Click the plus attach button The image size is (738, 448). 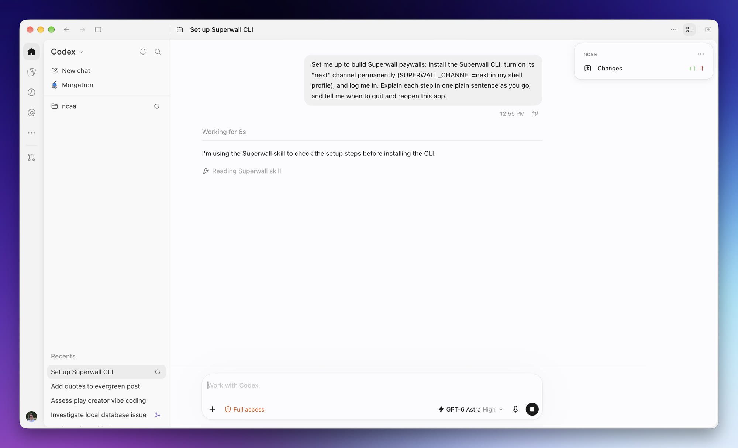click(x=212, y=409)
